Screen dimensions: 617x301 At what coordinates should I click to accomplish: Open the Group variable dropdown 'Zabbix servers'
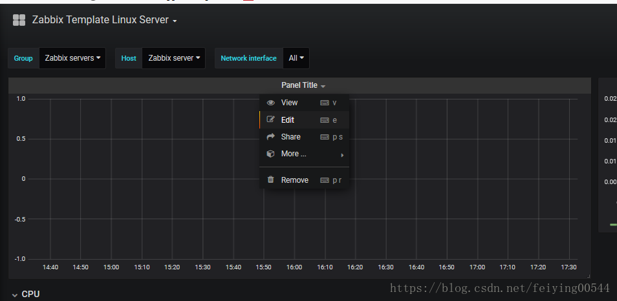(72, 58)
